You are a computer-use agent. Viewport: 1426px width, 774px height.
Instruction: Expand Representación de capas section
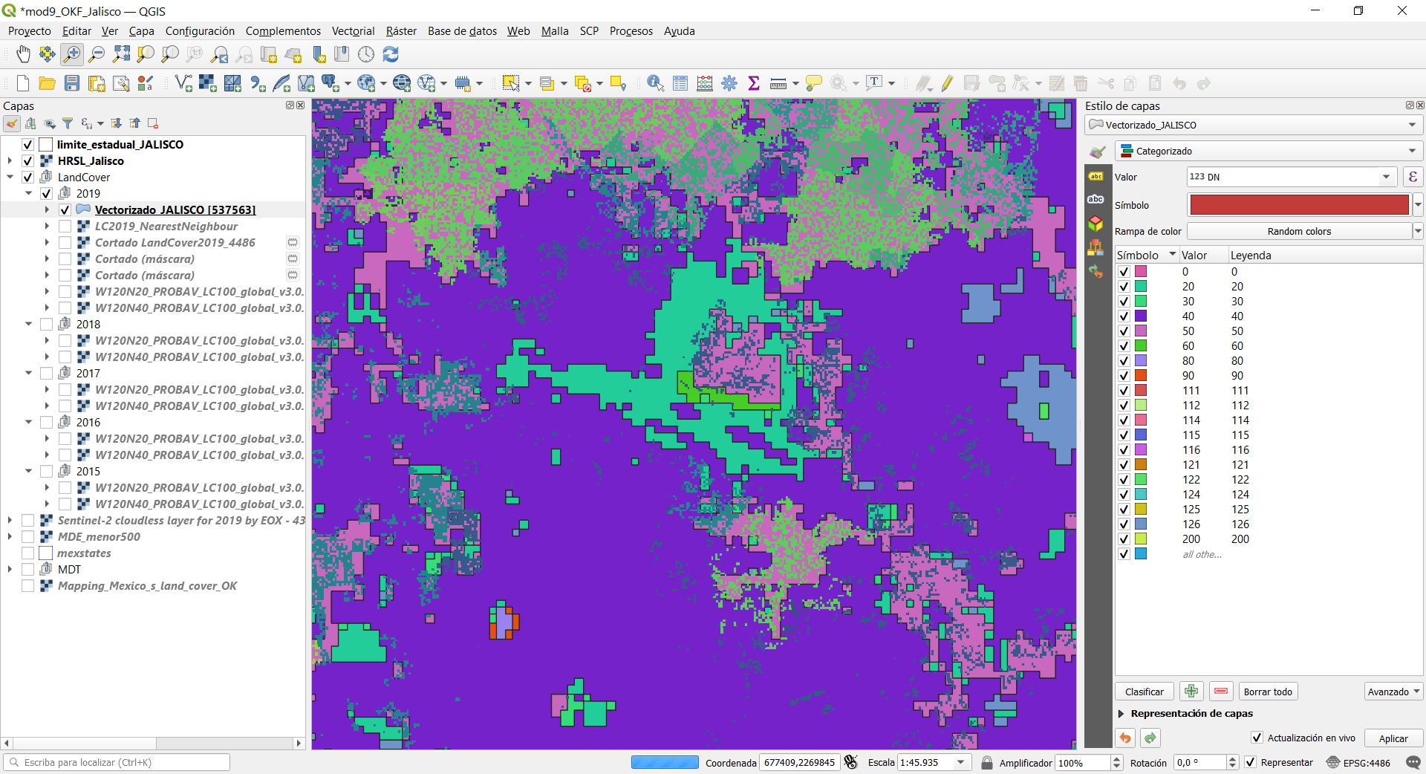click(1121, 713)
